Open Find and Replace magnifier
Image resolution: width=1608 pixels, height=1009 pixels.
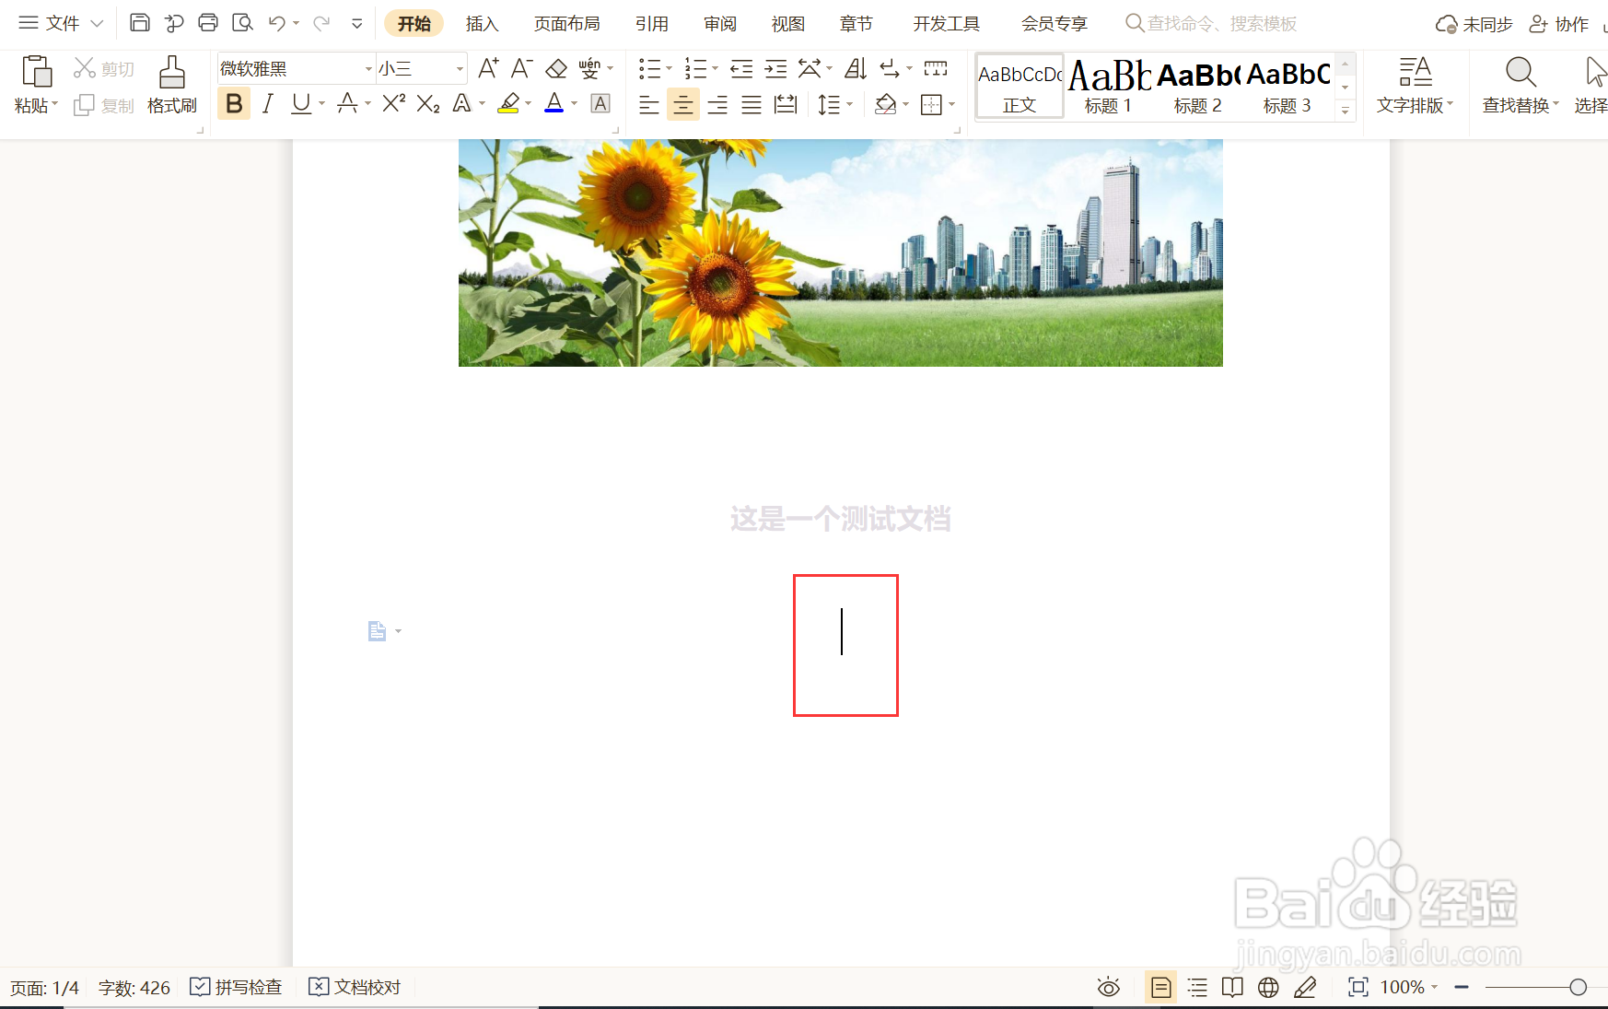pos(1521,72)
